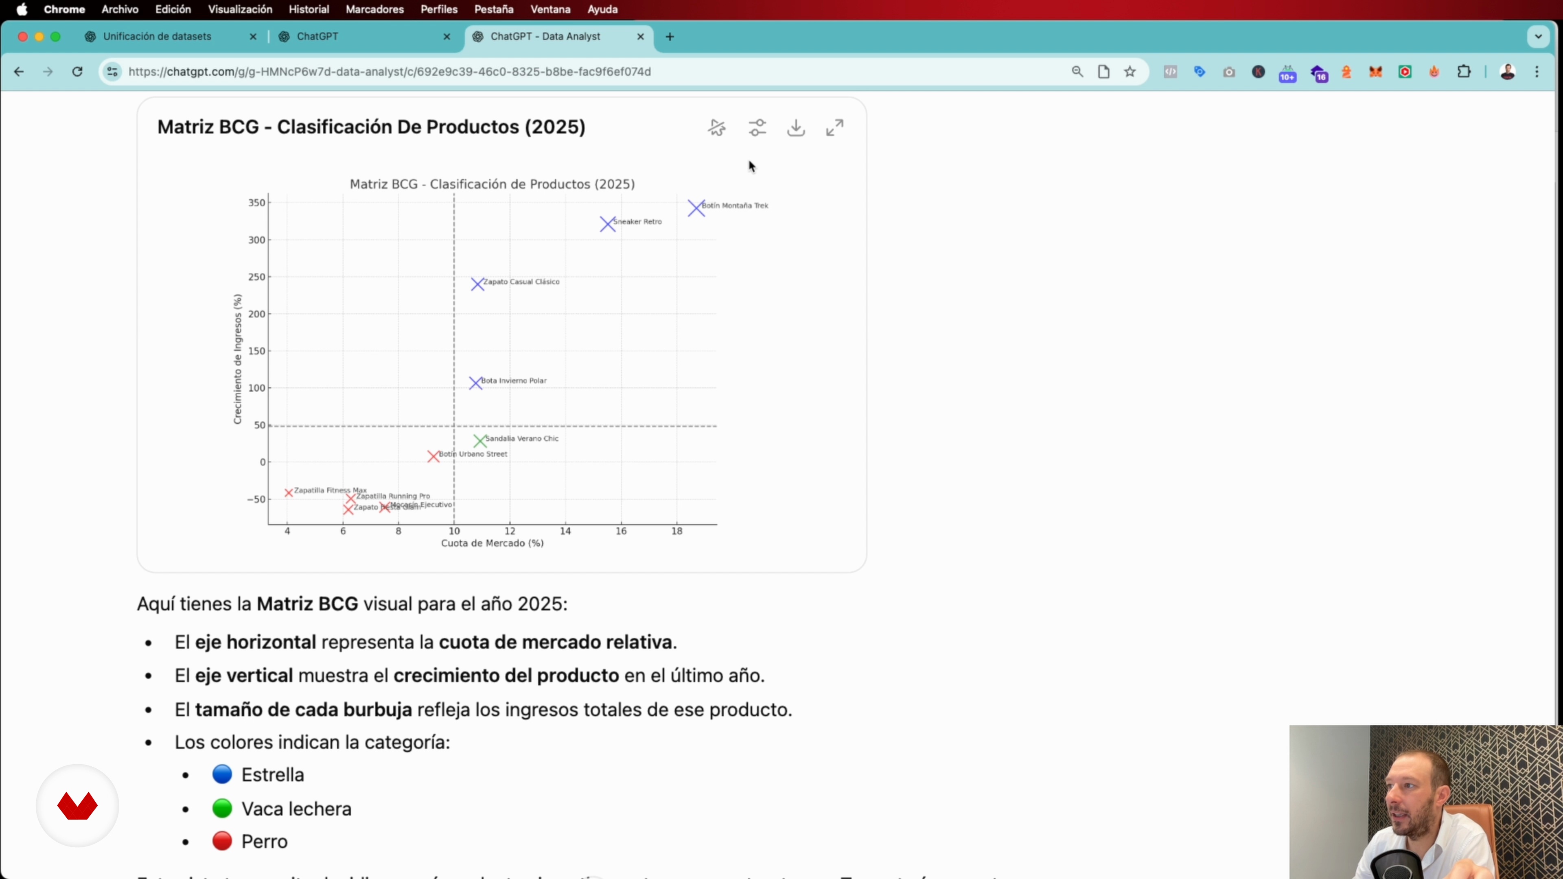Switch chart to static mode icon
The width and height of the screenshot is (1563, 879).
717,127
